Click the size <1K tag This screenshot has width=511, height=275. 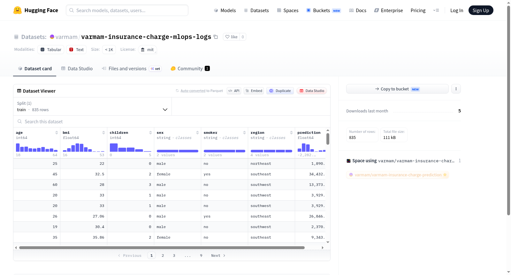coord(109,50)
